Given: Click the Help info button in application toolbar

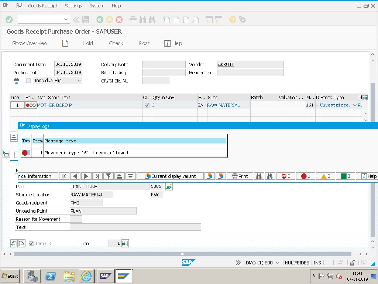Looking at the screenshot, I should pos(173,43).
